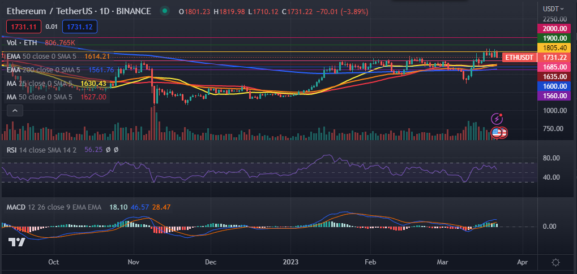This screenshot has width=577, height=274.
Task: Open the chart settings gear icon
Action: pos(555,263)
